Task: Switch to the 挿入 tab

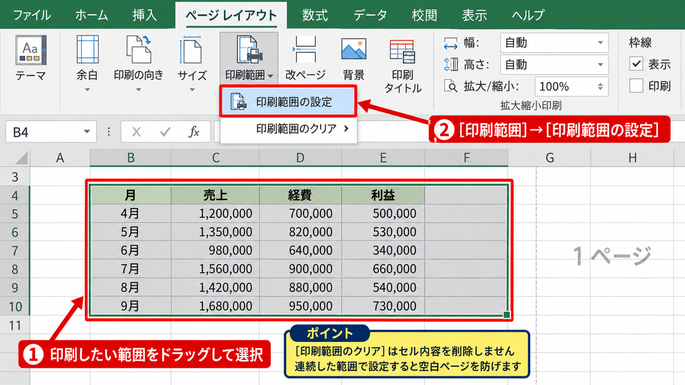Action: click(x=145, y=15)
